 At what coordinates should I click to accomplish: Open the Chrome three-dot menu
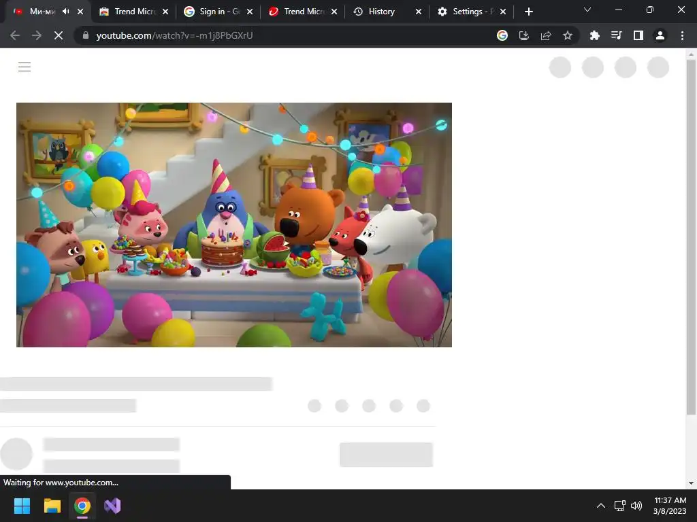tap(682, 35)
